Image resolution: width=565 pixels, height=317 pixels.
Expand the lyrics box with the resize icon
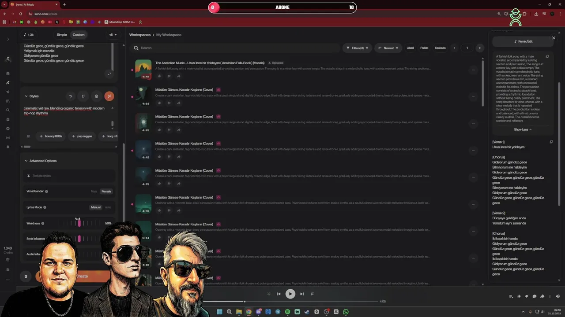(109, 74)
